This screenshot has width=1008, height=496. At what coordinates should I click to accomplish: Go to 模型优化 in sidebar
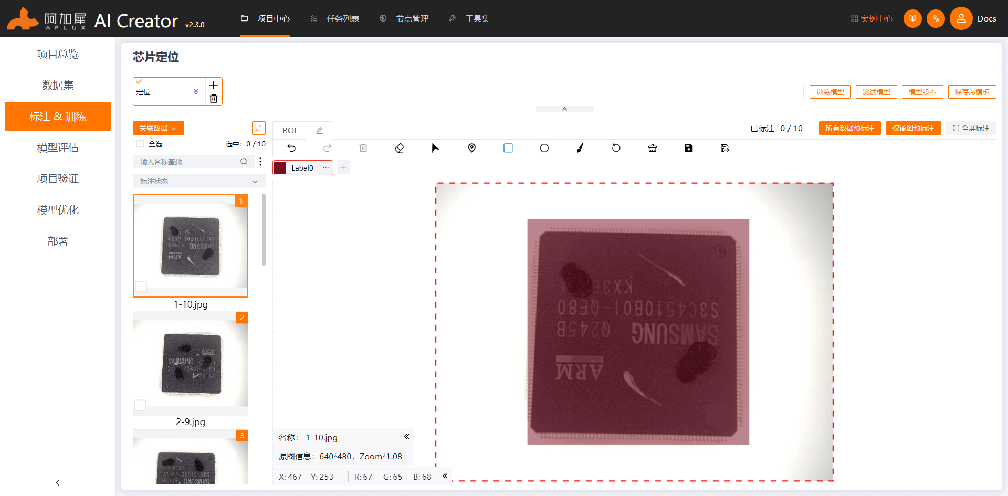click(58, 210)
